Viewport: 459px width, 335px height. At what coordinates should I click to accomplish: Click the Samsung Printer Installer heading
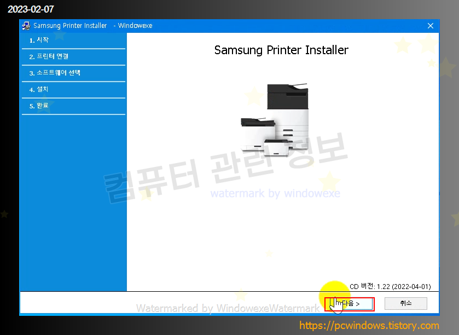click(x=281, y=50)
